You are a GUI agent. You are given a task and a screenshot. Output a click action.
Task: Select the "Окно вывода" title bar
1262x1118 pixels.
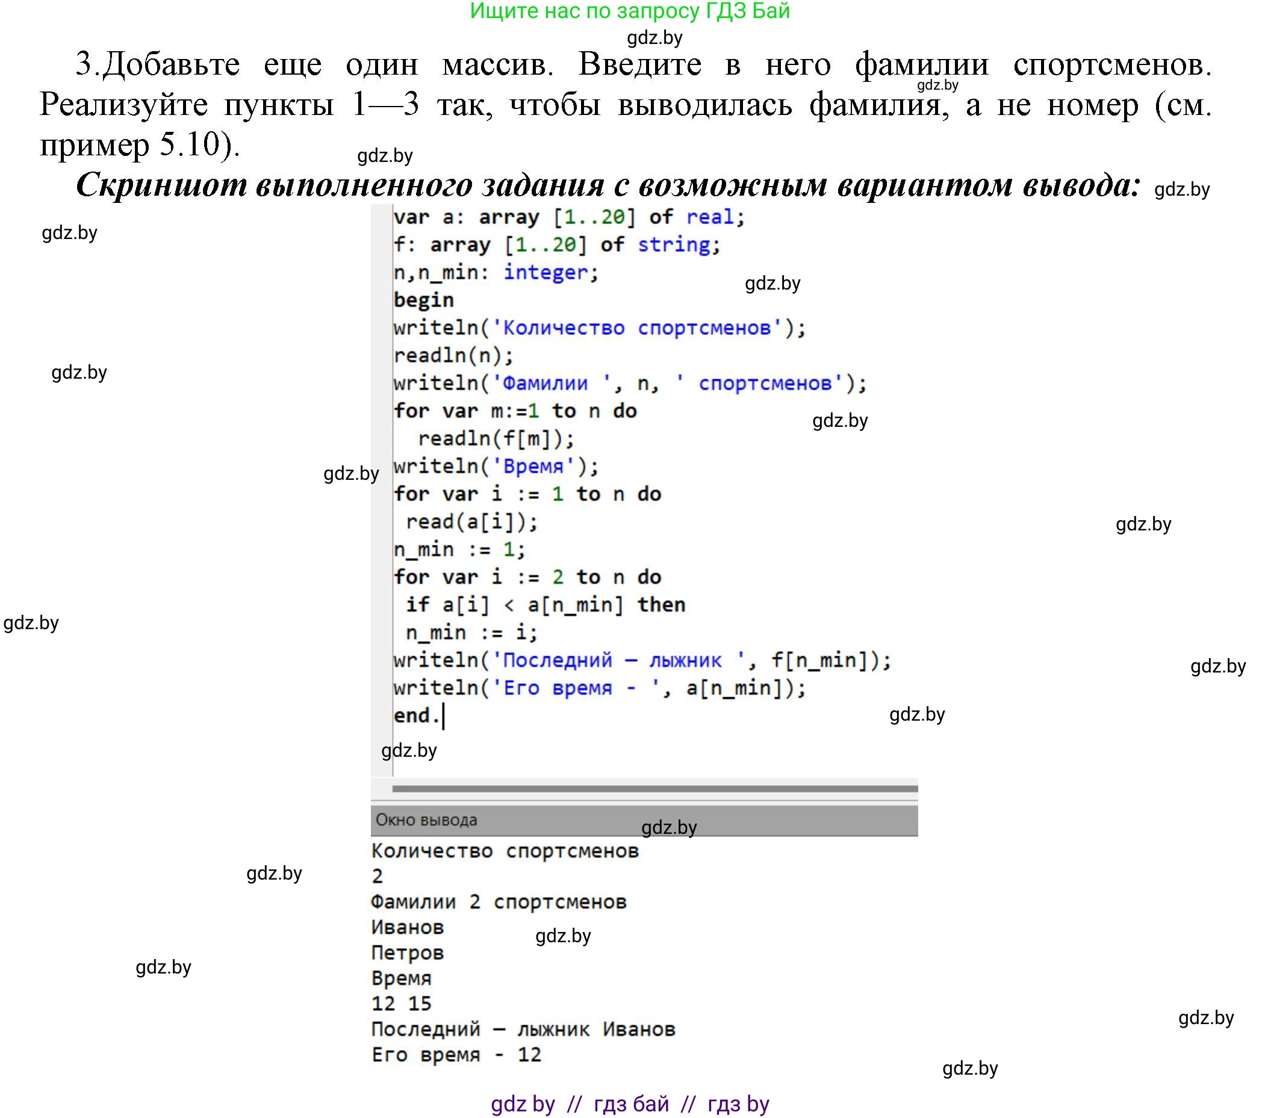pyautogui.click(x=425, y=821)
